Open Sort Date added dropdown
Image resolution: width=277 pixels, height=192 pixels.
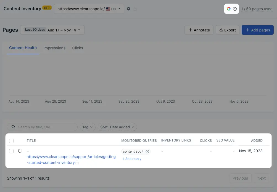[x=117, y=127]
